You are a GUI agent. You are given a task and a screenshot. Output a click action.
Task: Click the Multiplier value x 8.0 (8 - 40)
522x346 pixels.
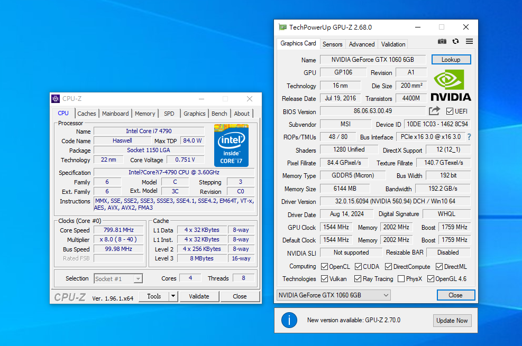point(118,239)
